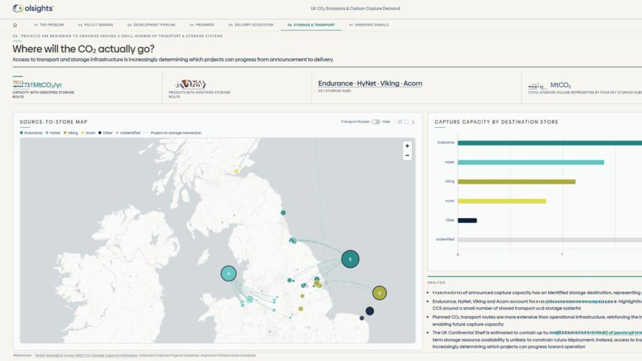Viewport: 642px width, 361px height.
Task: Click the HyNet bar in chart
Action: tap(530, 162)
